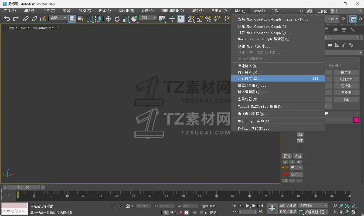Screen dimensions: 364x216
Task: Select the Rotate tool
Action: 117,19
